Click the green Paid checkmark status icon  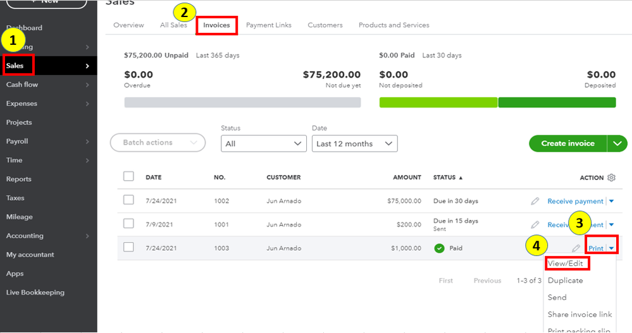pyautogui.click(x=439, y=248)
